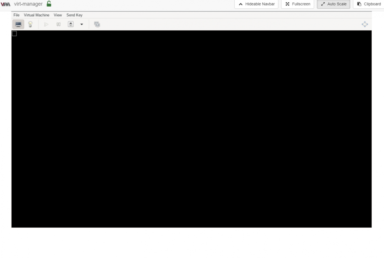This screenshot has width=384, height=258.
Task: Click inside the black VM console
Action: click(192, 129)
